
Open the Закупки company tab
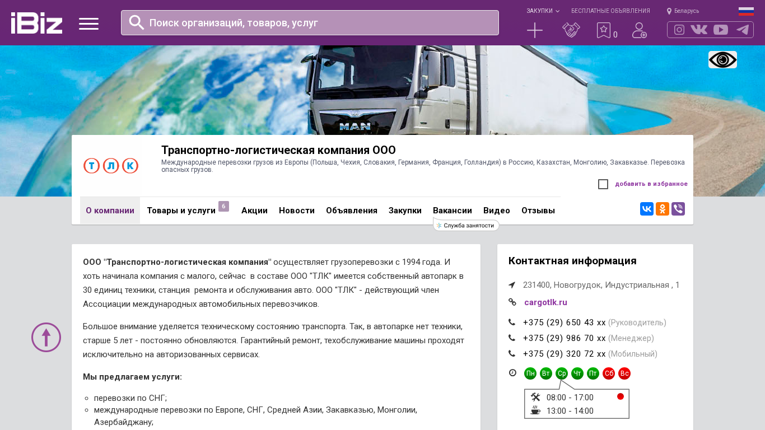click(405, 211)
